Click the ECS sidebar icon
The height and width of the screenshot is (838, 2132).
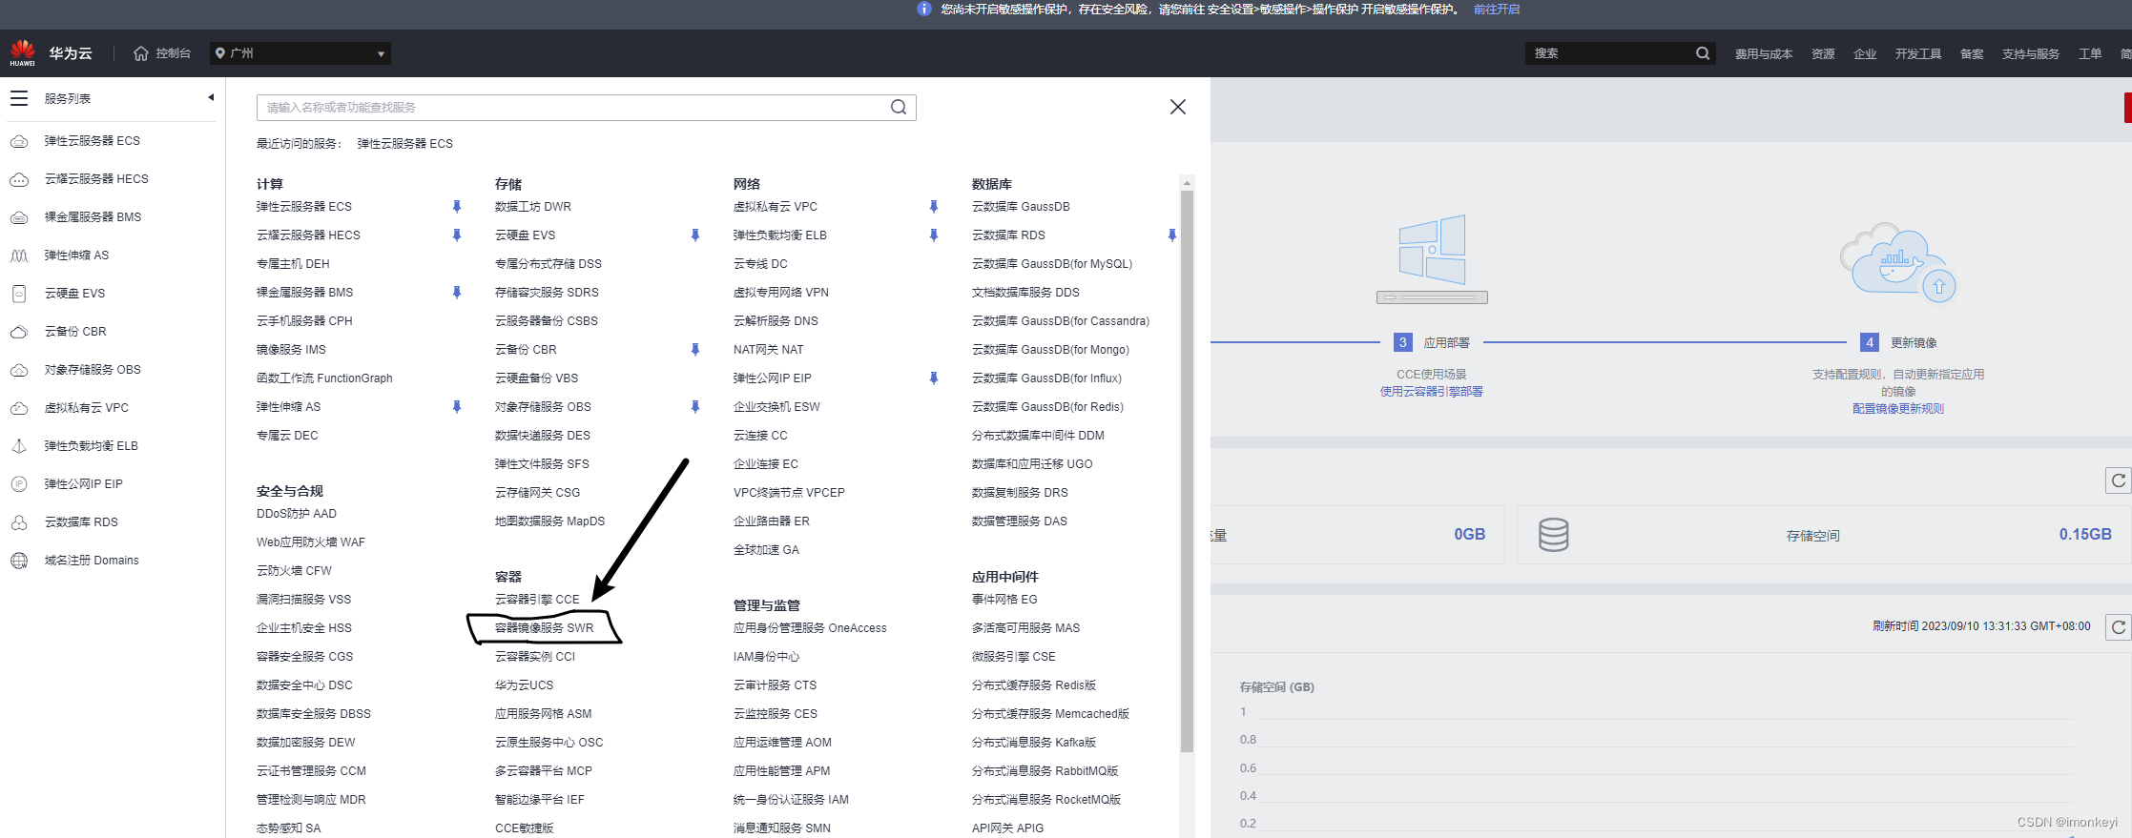click(19, 141)
